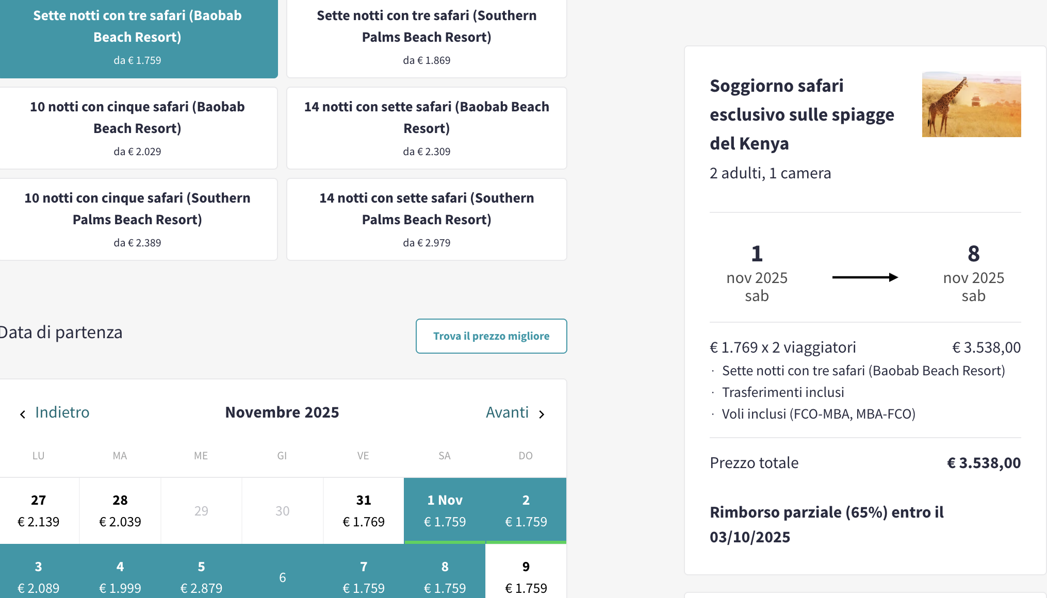Select departure date 27 at € 2.139
1047x598 pixels.
point(39,510)
